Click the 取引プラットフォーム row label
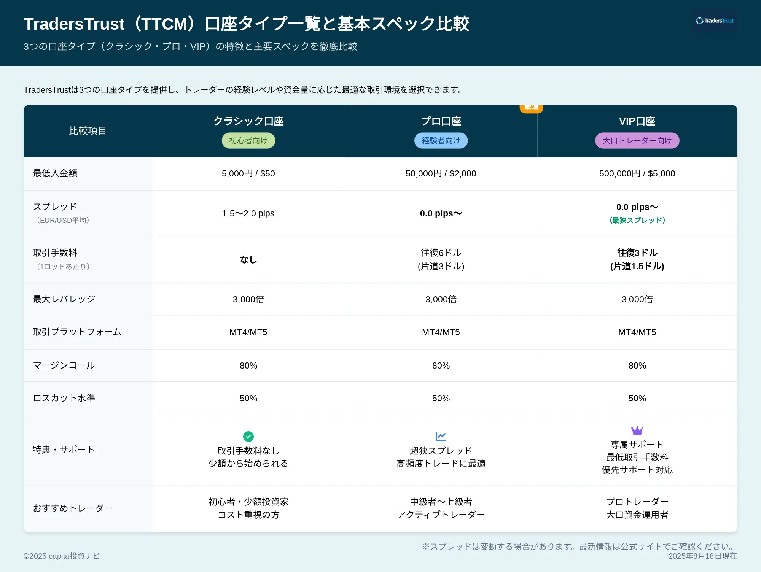Viewport: 761px width, 572px height. 77,332
